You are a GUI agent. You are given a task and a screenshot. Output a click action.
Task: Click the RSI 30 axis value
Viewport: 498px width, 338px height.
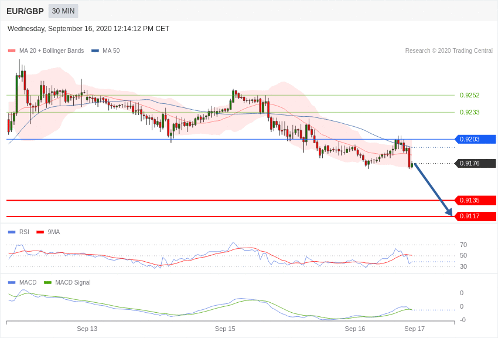(x=463, y=266)
